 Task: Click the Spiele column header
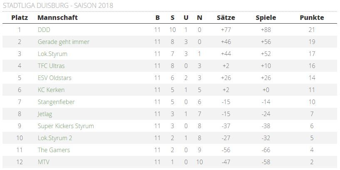266,17
